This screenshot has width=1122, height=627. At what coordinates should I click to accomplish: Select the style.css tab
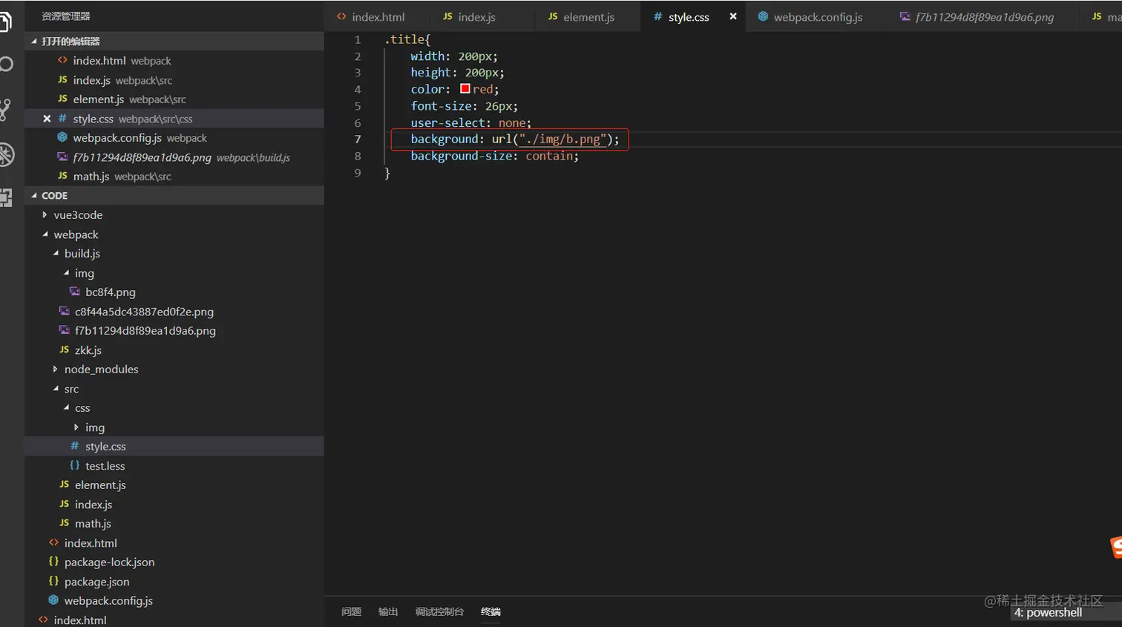click(689, 16)
